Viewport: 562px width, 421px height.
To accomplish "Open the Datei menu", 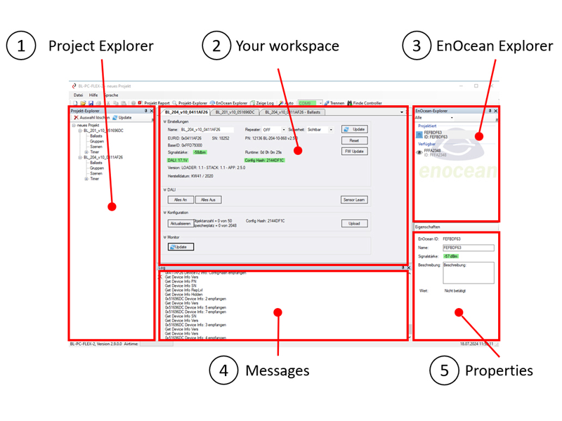I will 77,95.
